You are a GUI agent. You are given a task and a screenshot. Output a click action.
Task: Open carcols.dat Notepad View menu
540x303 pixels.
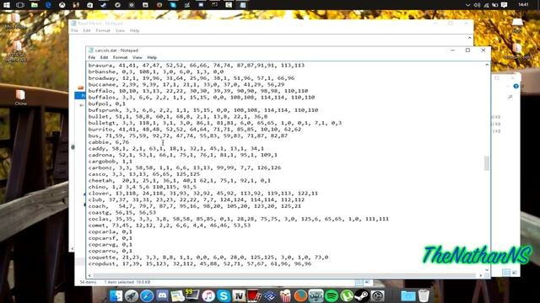point(137,57)
